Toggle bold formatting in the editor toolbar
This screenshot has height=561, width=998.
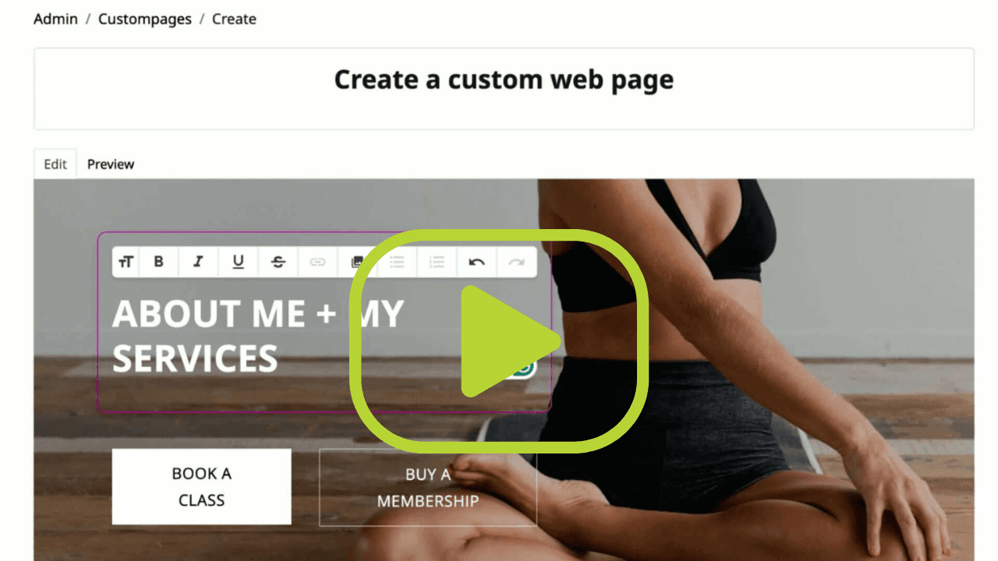click(x=158, y=262)
